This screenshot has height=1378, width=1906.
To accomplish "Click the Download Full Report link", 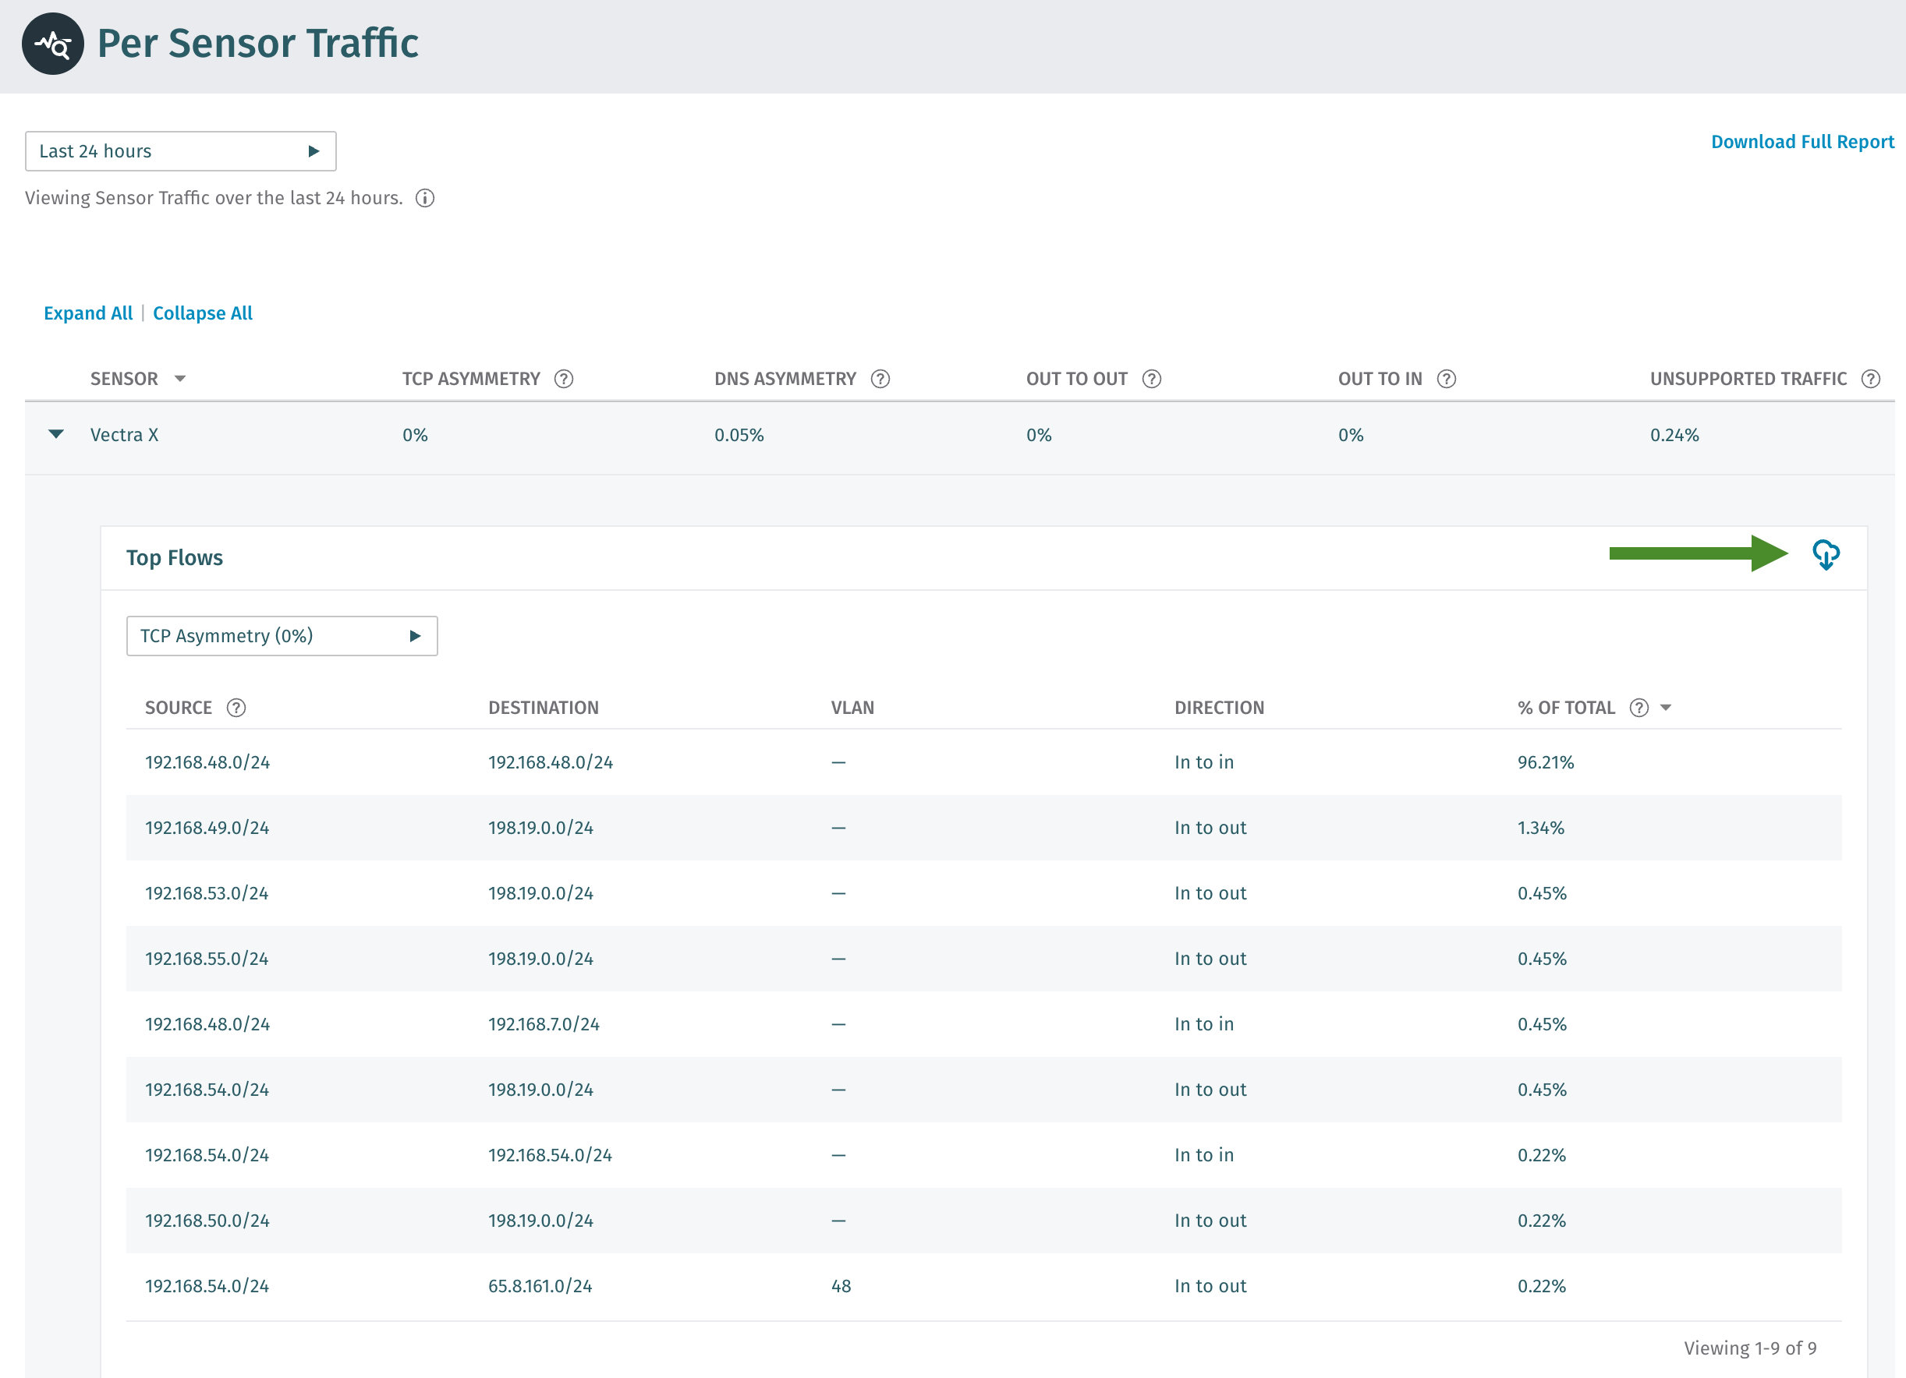I will coord(1801,141).
